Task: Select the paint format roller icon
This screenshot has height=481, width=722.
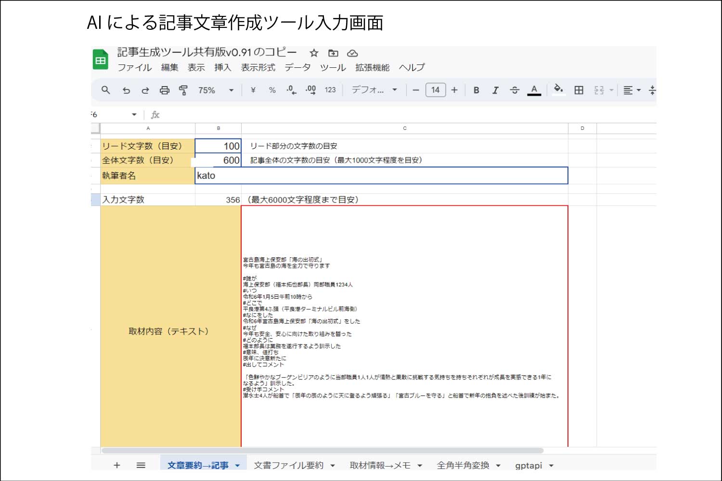Action: (183, 90)
